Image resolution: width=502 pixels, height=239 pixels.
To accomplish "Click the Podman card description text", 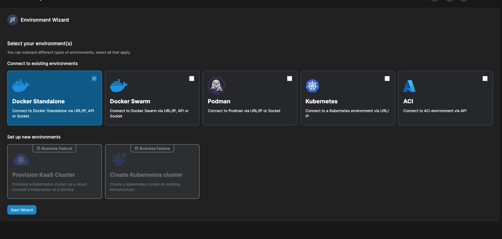I will pyautogui.click(x=244, y=111).
